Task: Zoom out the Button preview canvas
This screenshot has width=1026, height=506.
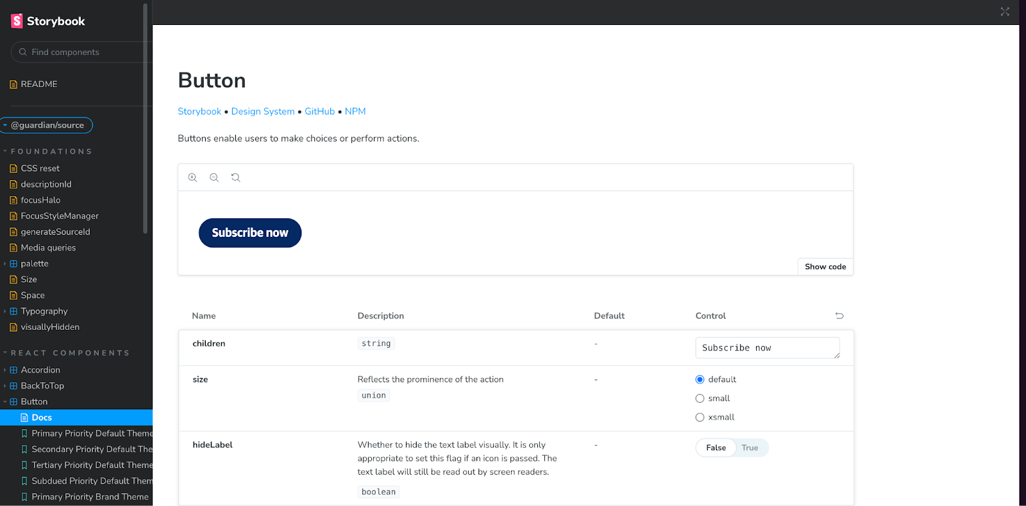Action: click(214, 177)
